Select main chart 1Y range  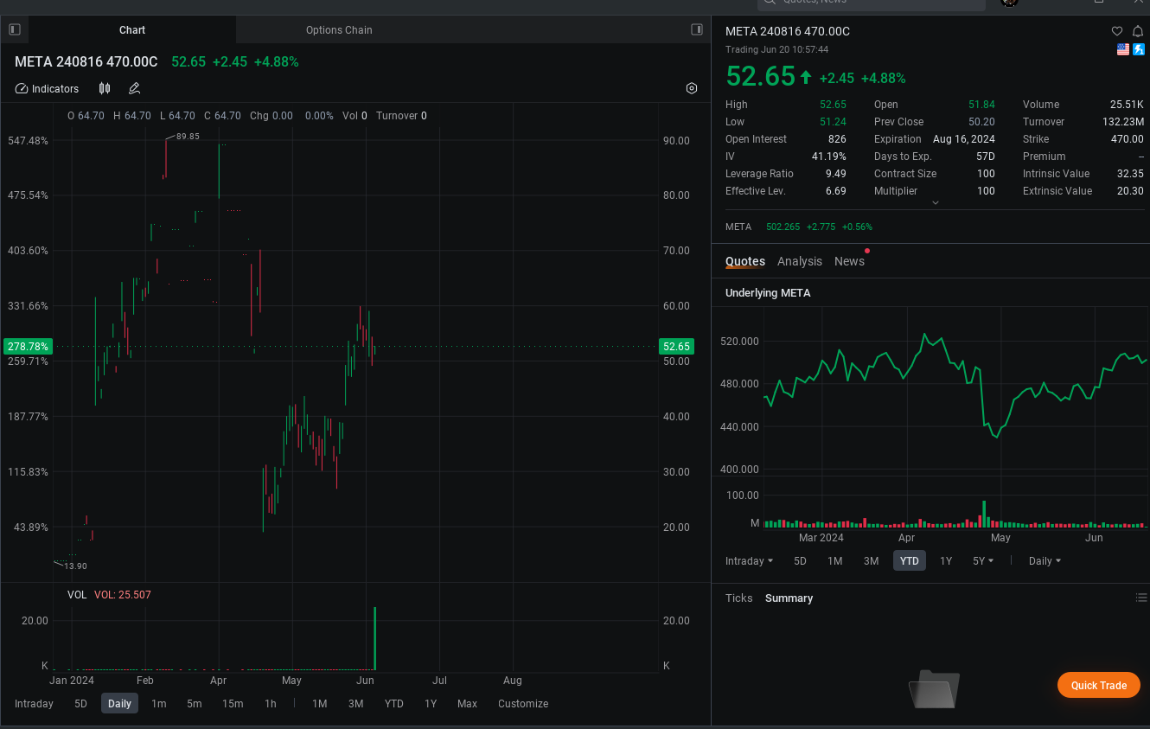click(431, 703)
